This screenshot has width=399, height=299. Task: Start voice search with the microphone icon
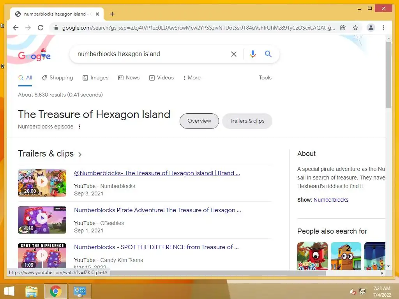[252, 54]
